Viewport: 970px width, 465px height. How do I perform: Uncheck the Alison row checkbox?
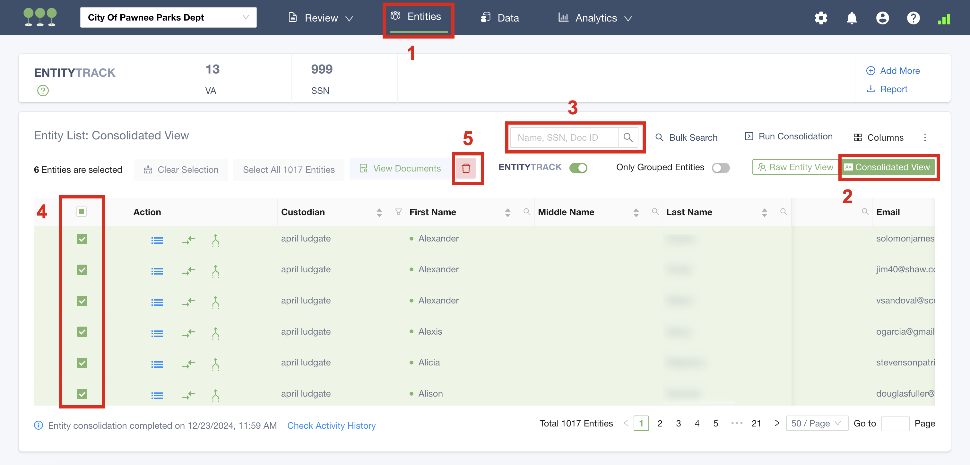(x=82, y=394)
